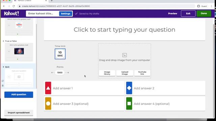Click Add question button
This screenshot has width=216, height=121.
[19, 94]
